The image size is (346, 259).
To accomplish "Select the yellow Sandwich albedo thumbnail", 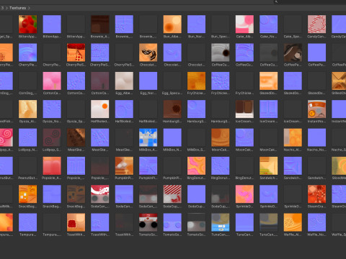I will point(269,165).
